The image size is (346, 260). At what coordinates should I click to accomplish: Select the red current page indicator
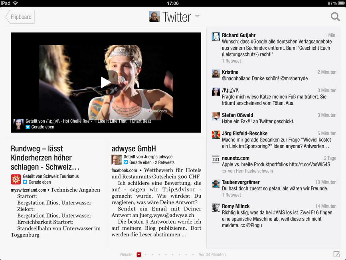(x=138, y=254)
